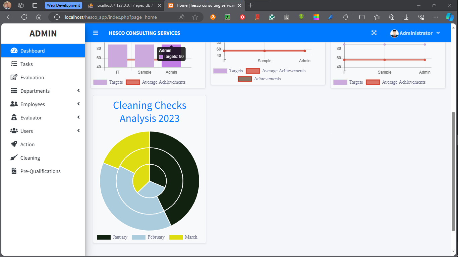Click the Action rocket icon
This screenshot has height=257, width=458.
(x=14, y=144)
